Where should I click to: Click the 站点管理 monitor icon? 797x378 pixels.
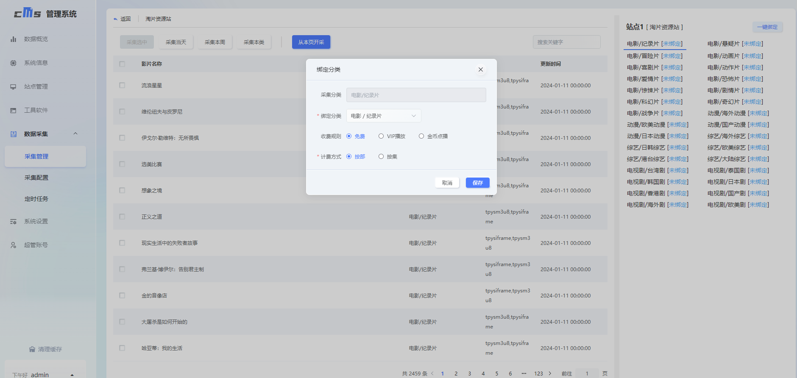click(13, 86)
